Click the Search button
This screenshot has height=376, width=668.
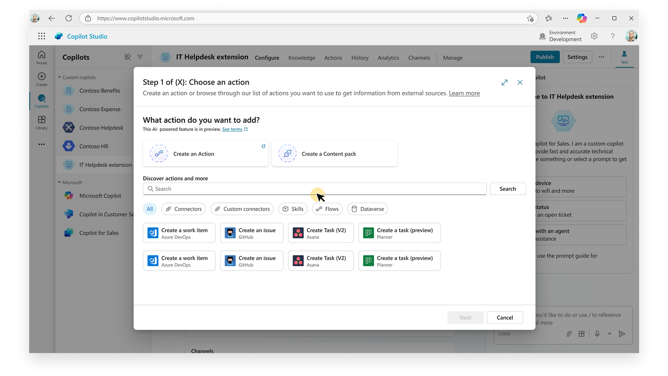508,189
